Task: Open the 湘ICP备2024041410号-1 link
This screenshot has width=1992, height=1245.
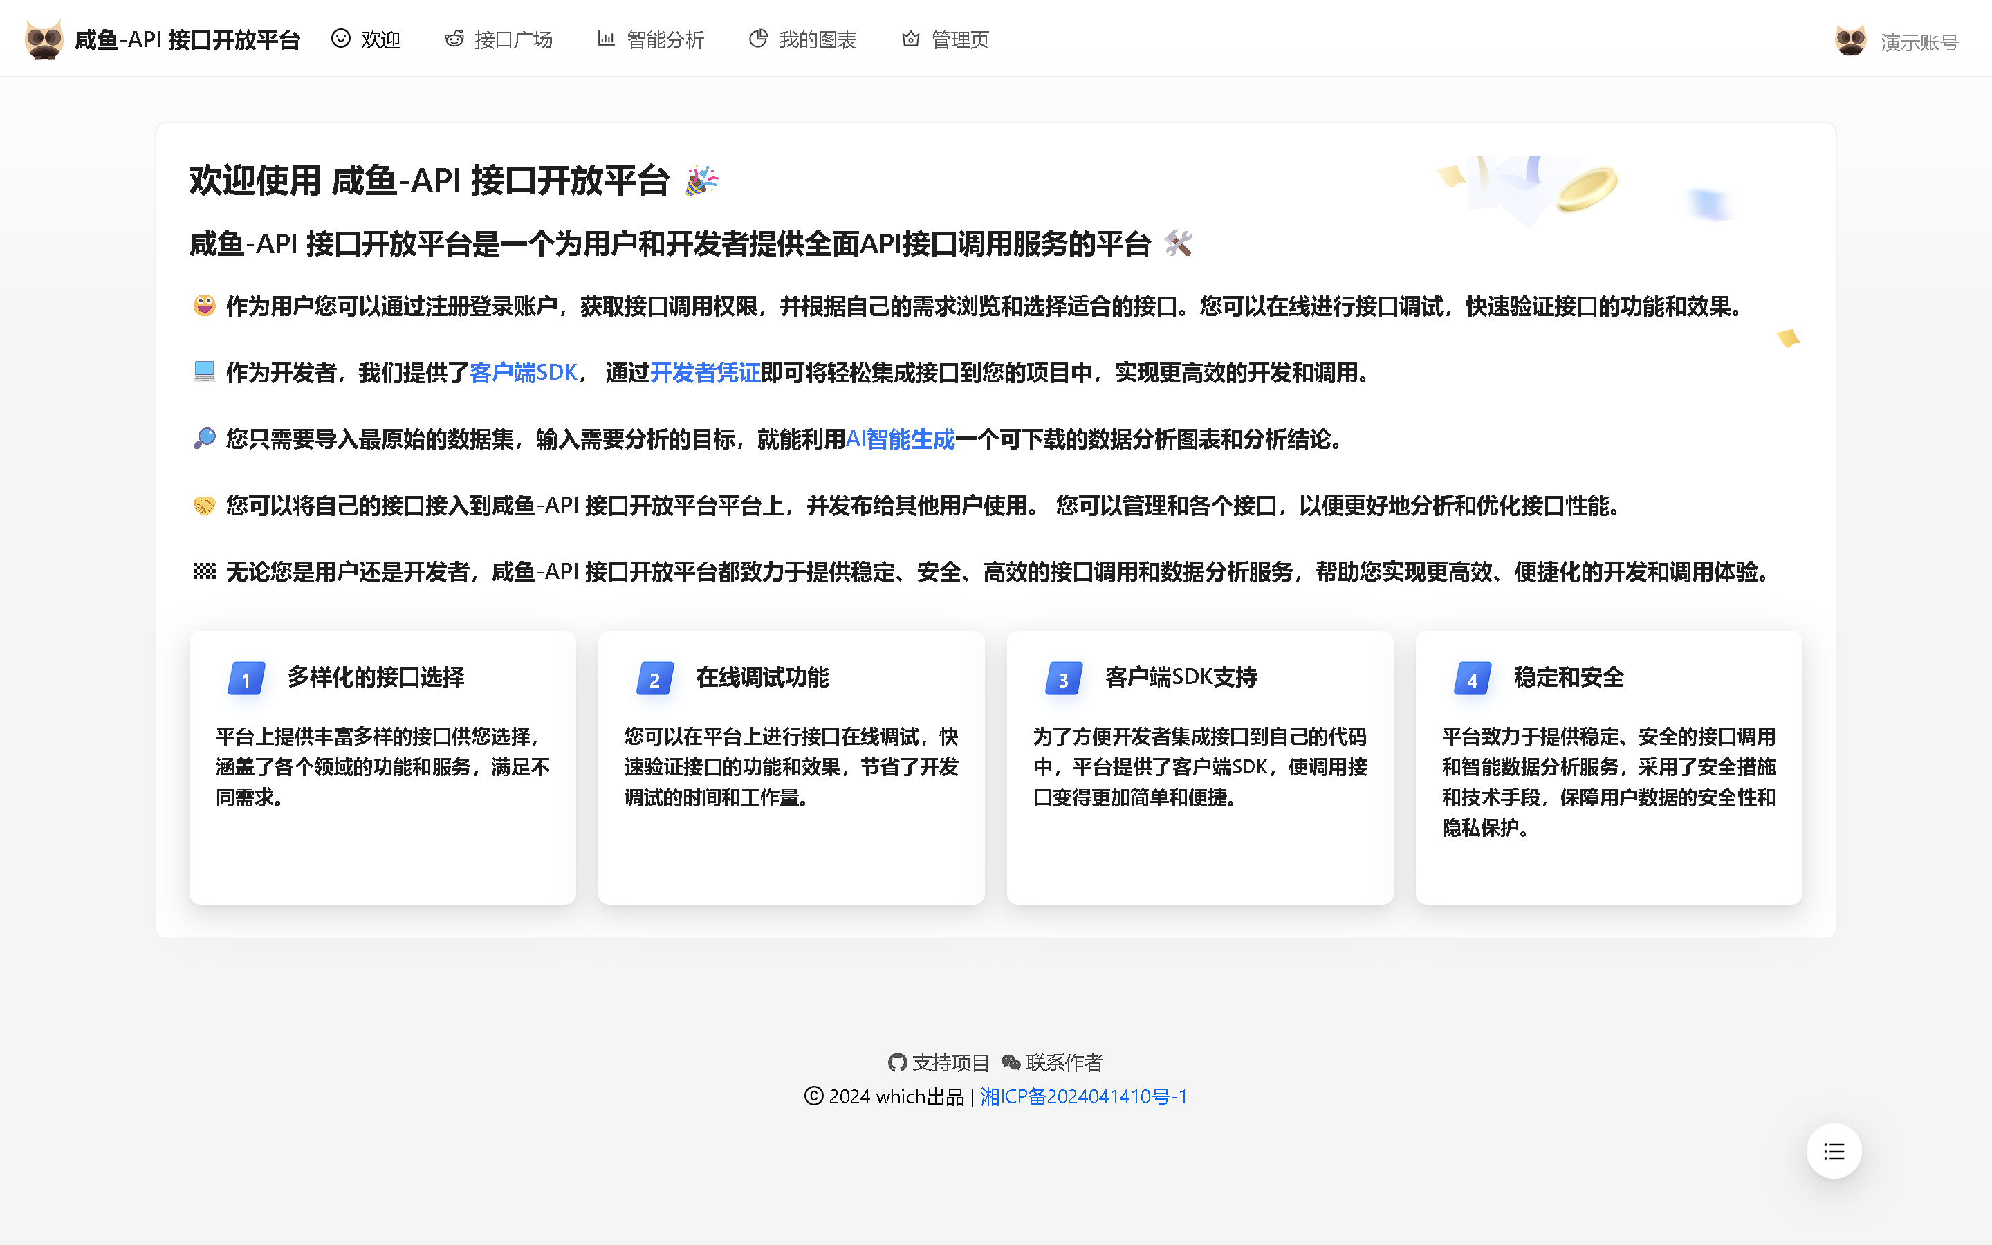Action: (1083, 1096)
